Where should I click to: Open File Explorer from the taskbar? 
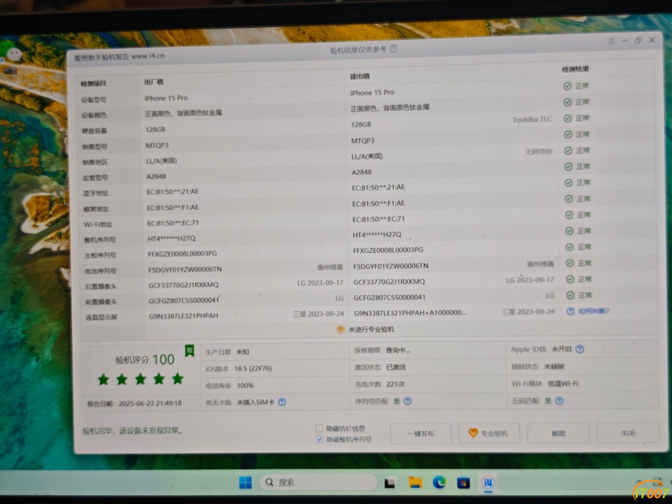[x=415, y=483]
